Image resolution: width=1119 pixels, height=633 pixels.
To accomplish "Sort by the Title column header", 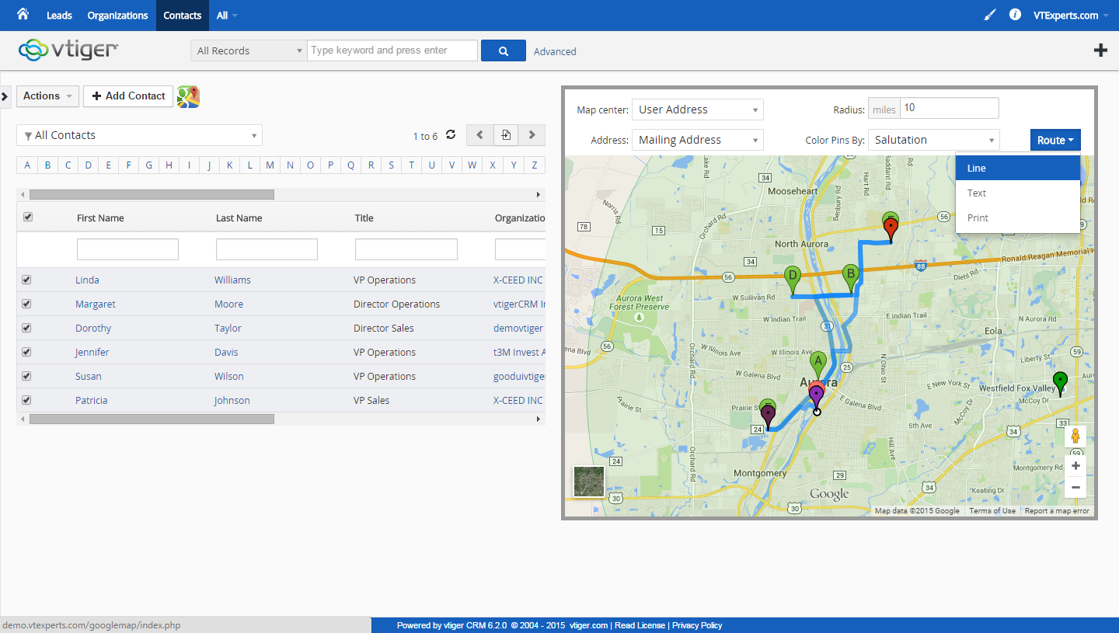I will point(364,218).
